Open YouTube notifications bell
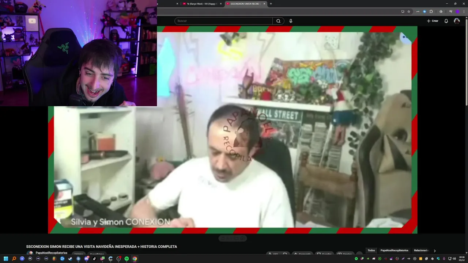 coord(446,21)
